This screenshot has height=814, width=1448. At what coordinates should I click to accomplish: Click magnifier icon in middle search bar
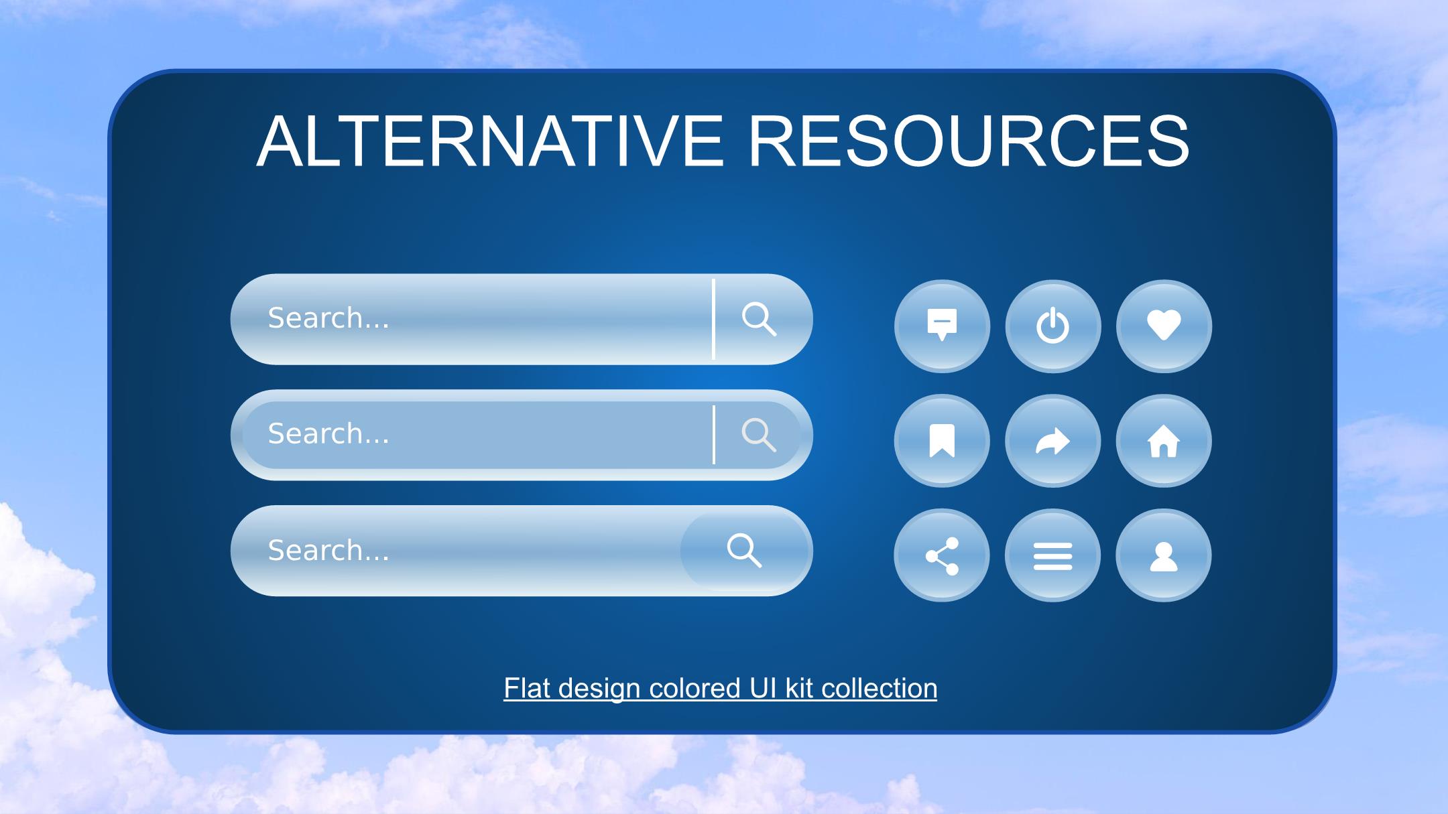coord(759,435)
